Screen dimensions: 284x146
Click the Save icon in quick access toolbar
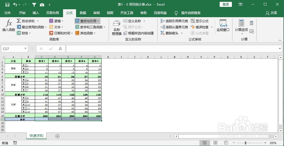(x=7, y=5)
